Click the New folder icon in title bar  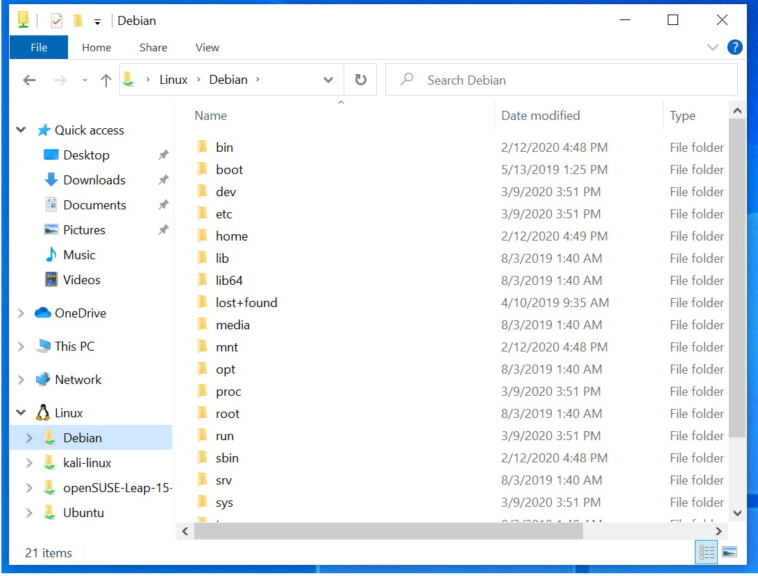tap(78, 21)
